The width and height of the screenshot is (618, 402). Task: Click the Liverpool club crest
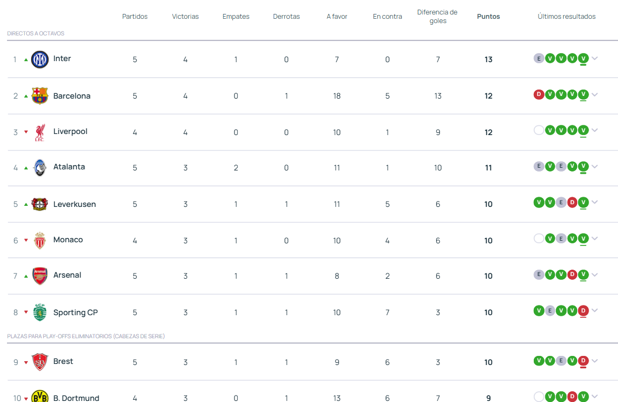click(x=40, y=132)
